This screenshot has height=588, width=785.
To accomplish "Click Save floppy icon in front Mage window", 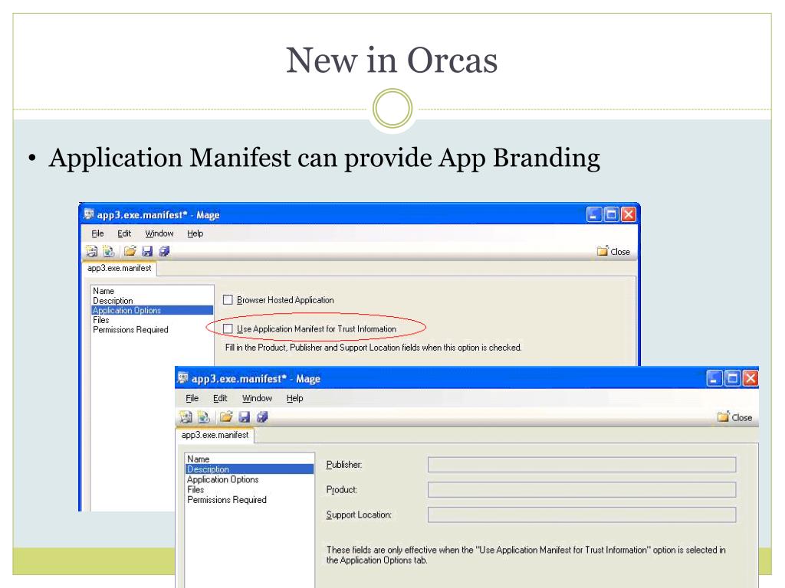I will [245, 416].
